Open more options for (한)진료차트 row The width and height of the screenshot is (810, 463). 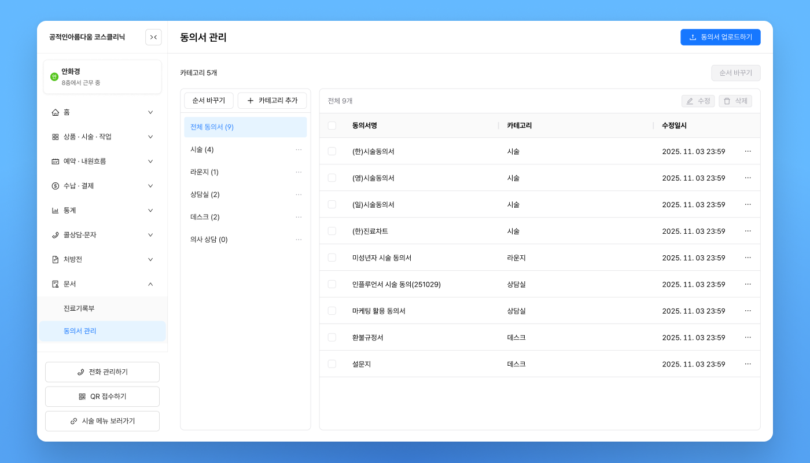748,231
